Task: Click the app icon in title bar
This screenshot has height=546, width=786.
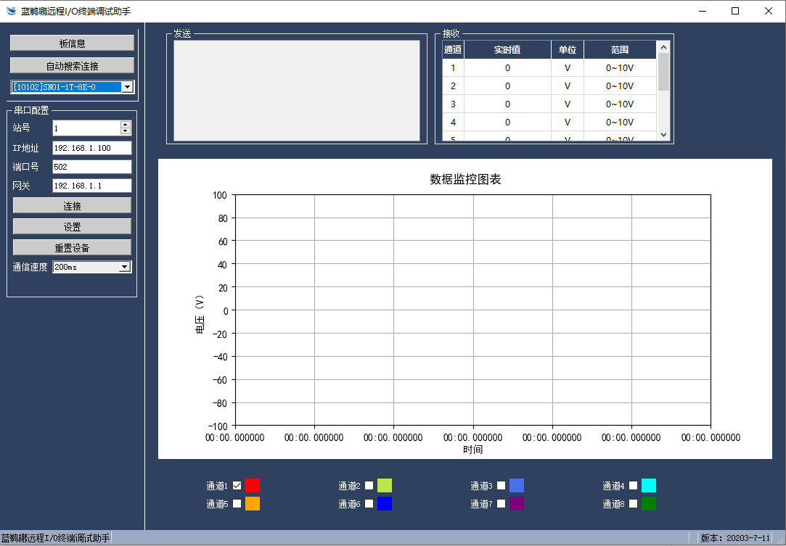Action: click(10, 11)
